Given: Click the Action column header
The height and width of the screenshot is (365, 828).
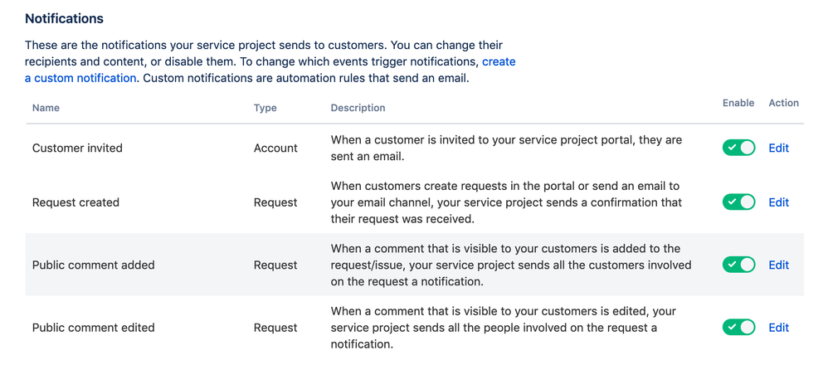Looking at the screenshot, I should point(783,103).
